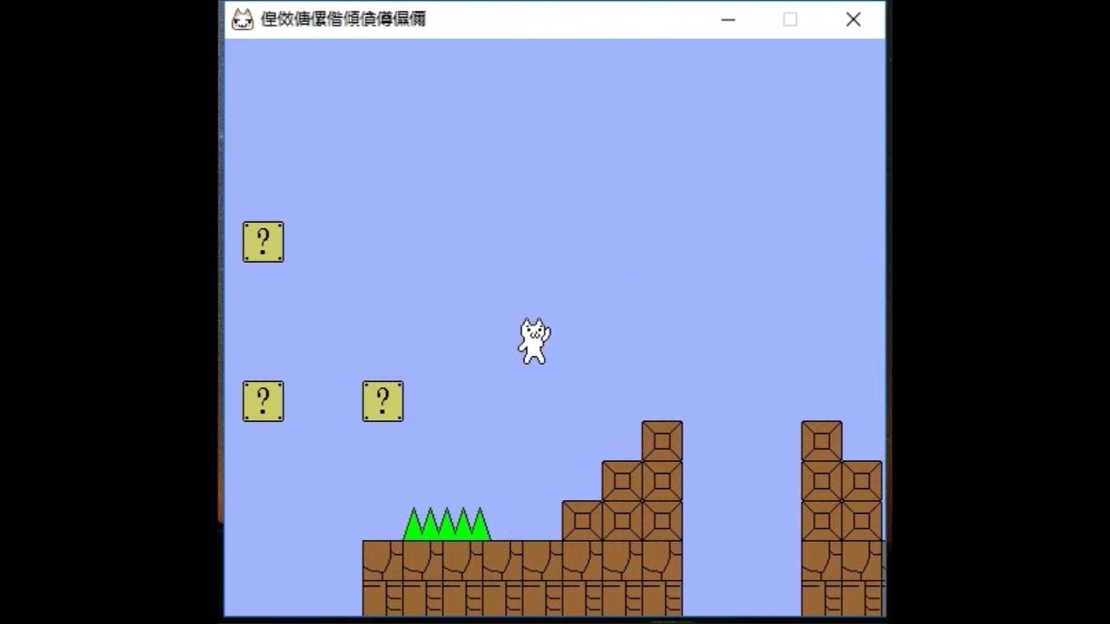Click the greyed-out maximize button

(790, 19)
